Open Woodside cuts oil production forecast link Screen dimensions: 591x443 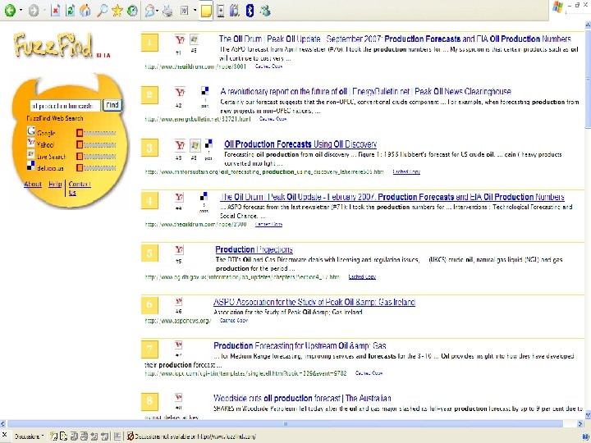(x=302, y=398)
